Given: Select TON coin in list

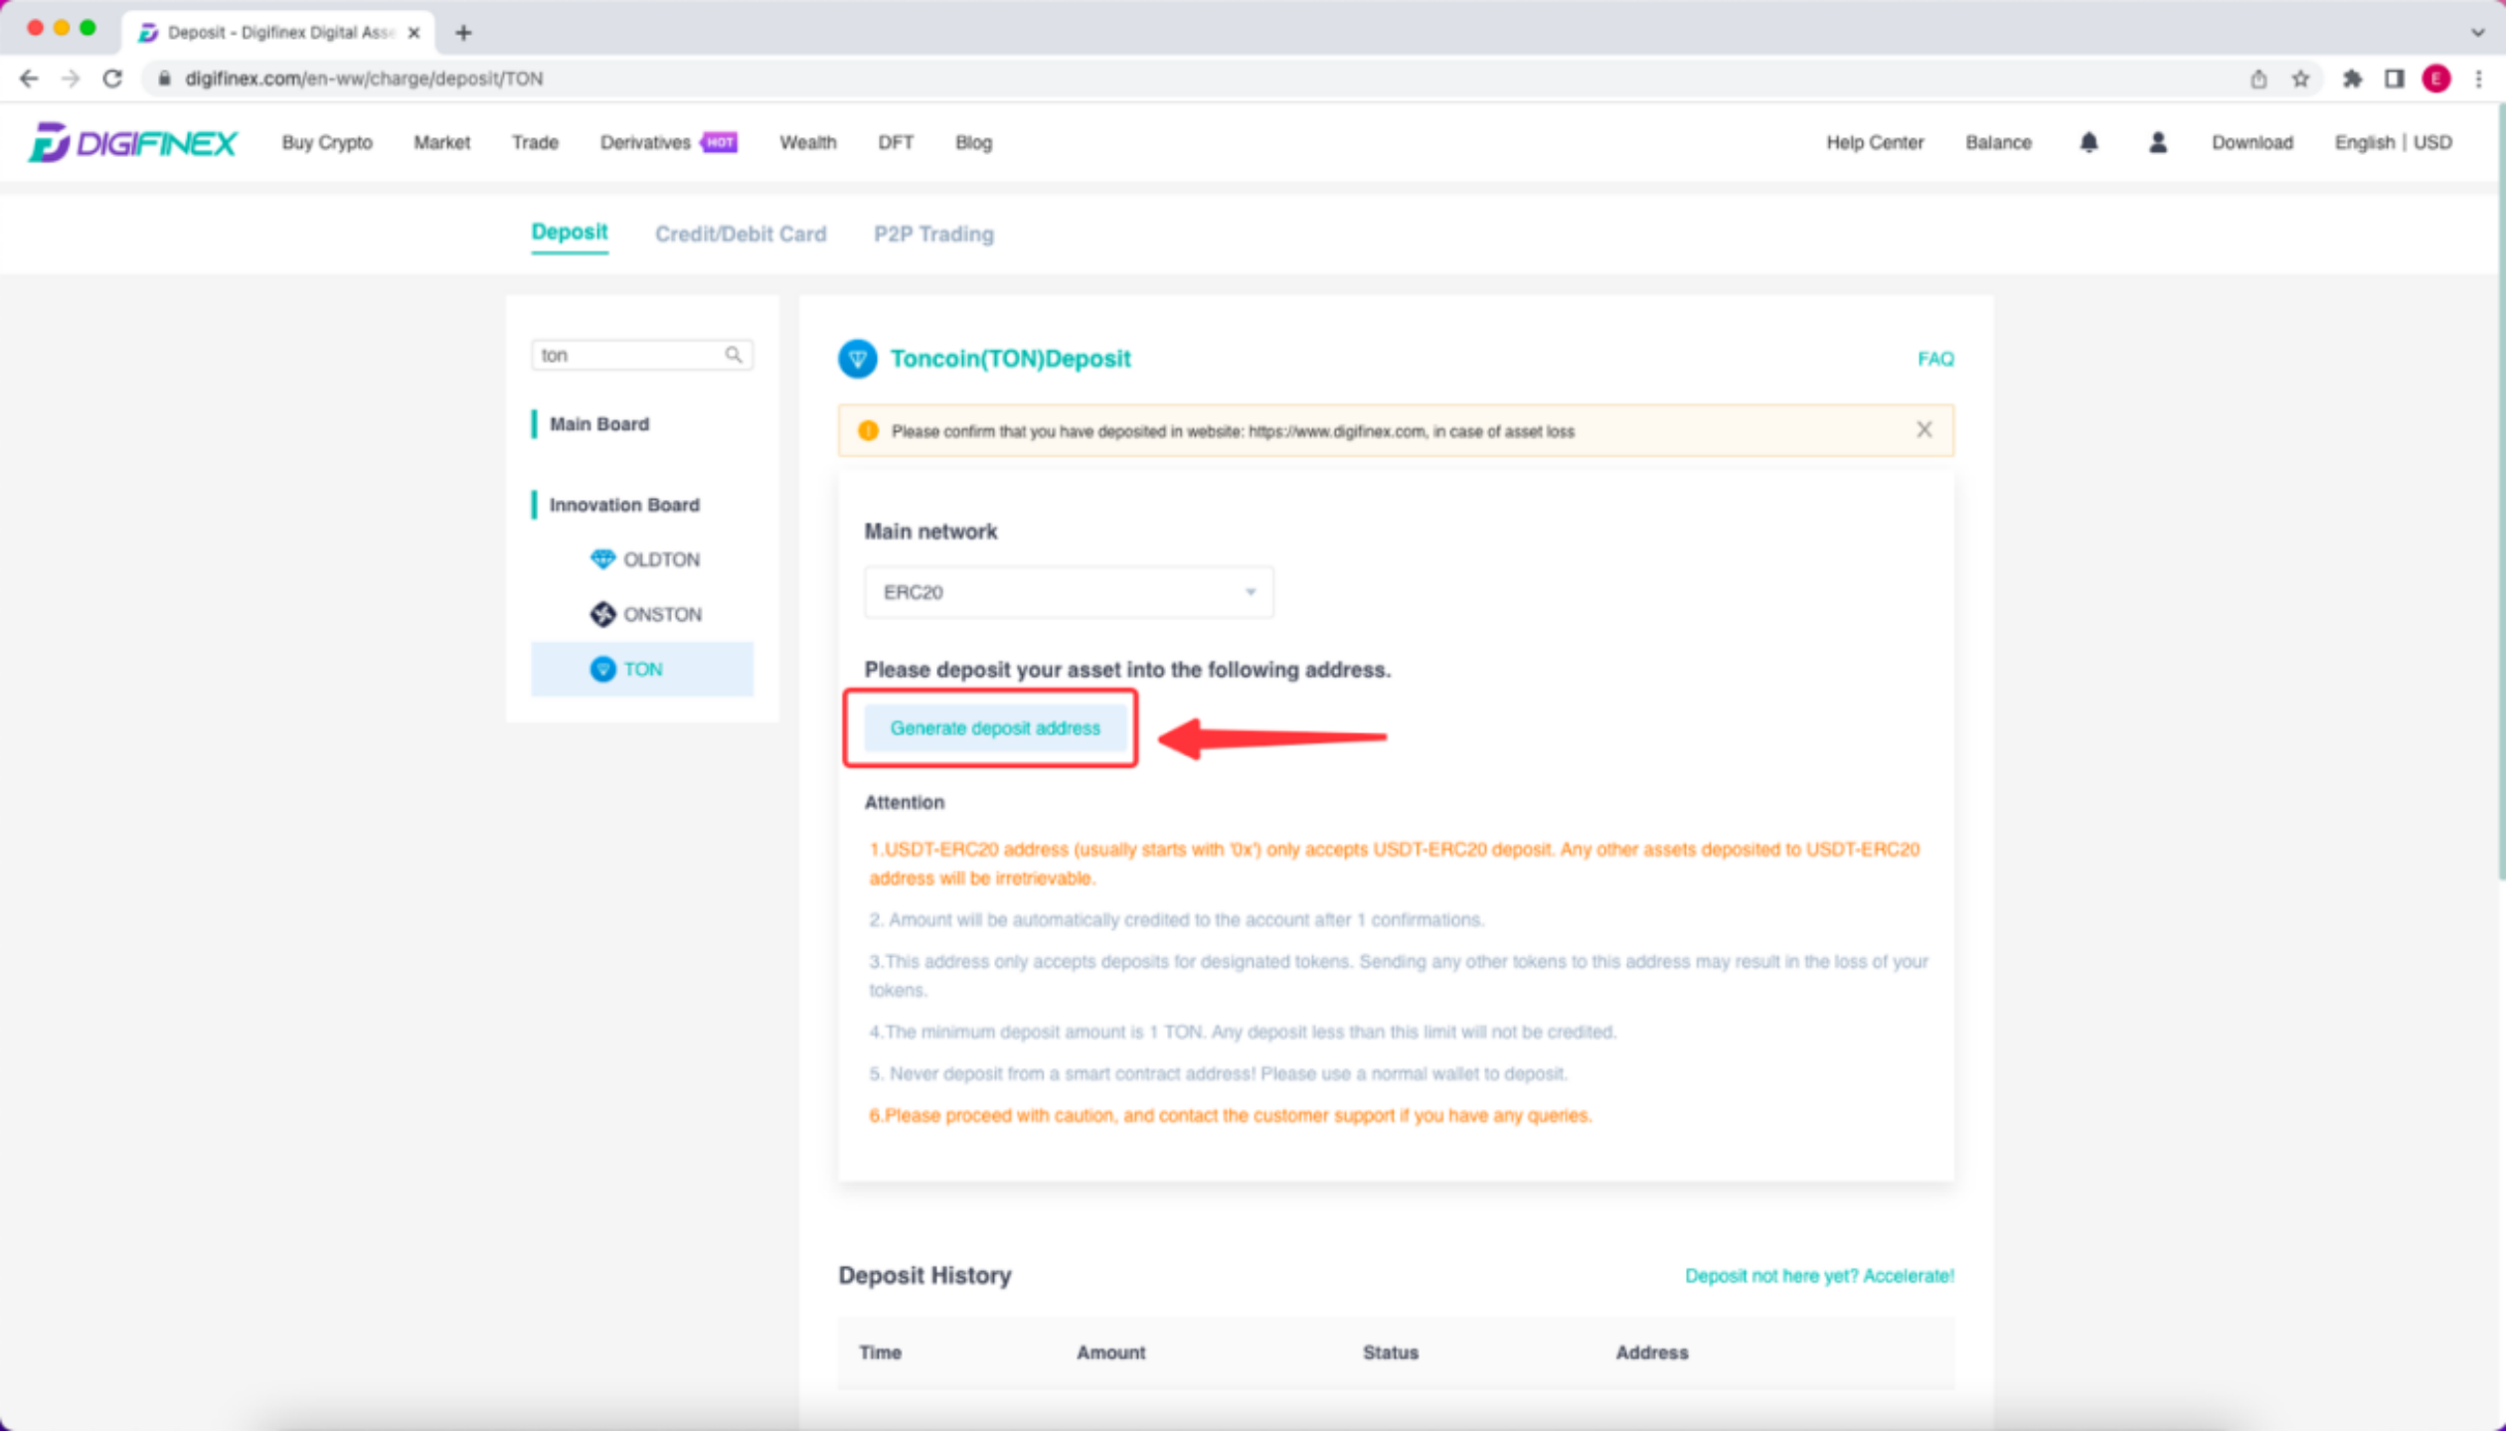Looking at the screenshot, I should pos(642,669).
